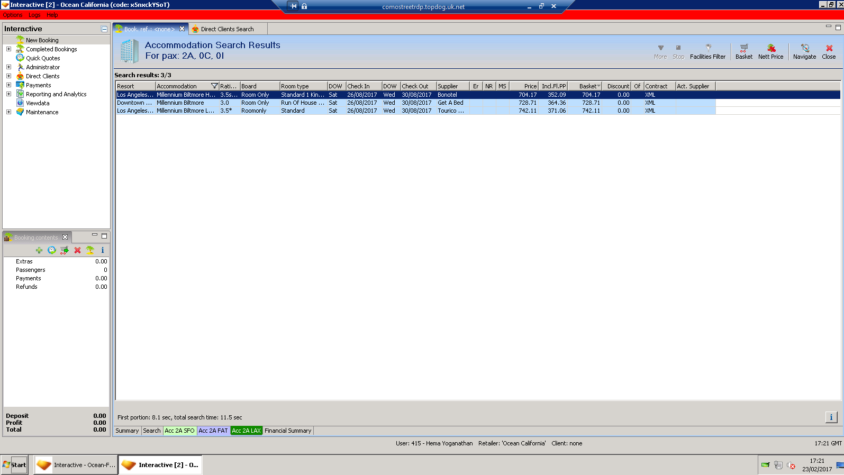Expand the Maintenance tree node

tap(8, 112)
